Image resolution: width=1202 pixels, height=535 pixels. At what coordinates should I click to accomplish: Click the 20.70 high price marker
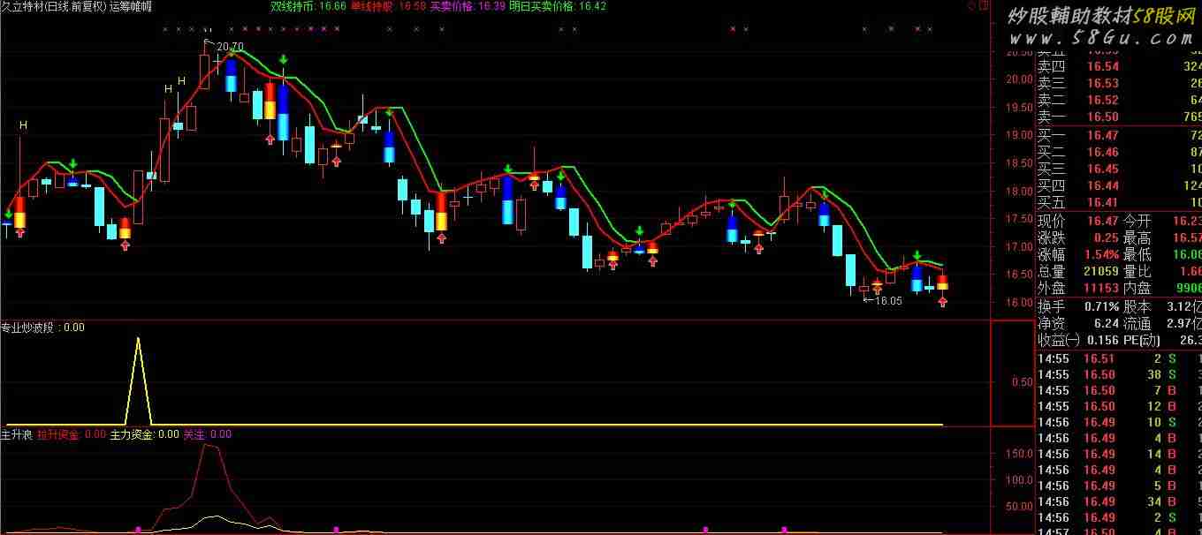pyautogui.click(x=229, y=46)
